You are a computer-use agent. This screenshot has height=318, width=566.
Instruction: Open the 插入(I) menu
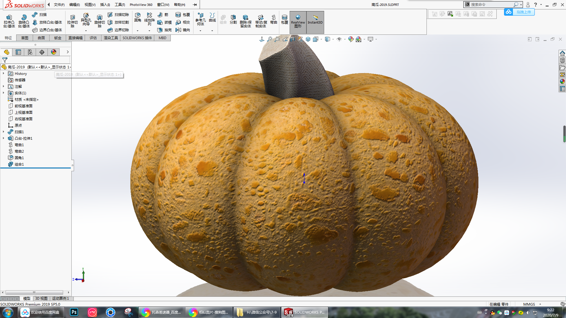105,4
